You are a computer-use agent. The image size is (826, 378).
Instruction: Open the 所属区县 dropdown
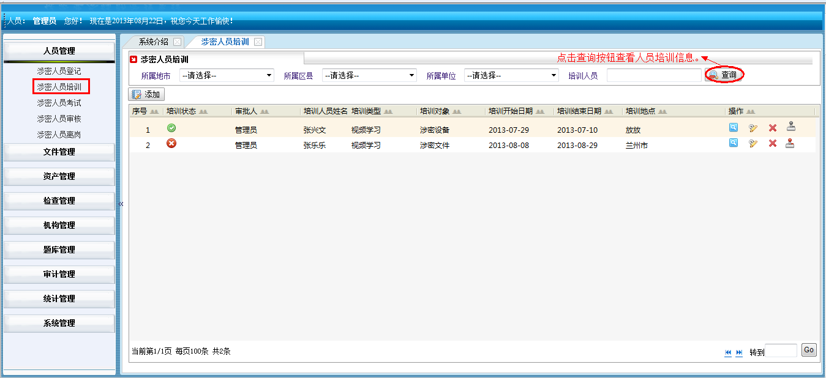click(369, 75)
